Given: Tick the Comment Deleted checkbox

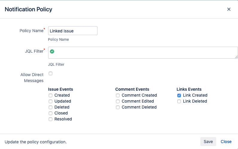Looking at the screenshot, I should click(x=118, y=107).
